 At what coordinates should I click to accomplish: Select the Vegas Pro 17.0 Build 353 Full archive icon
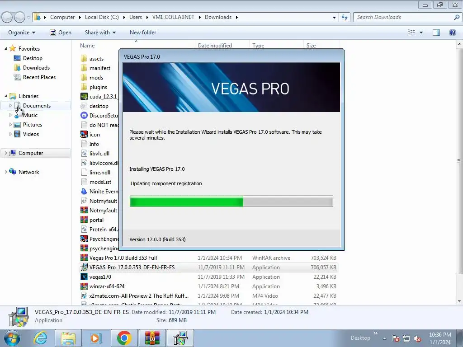[x=84, y=258]
